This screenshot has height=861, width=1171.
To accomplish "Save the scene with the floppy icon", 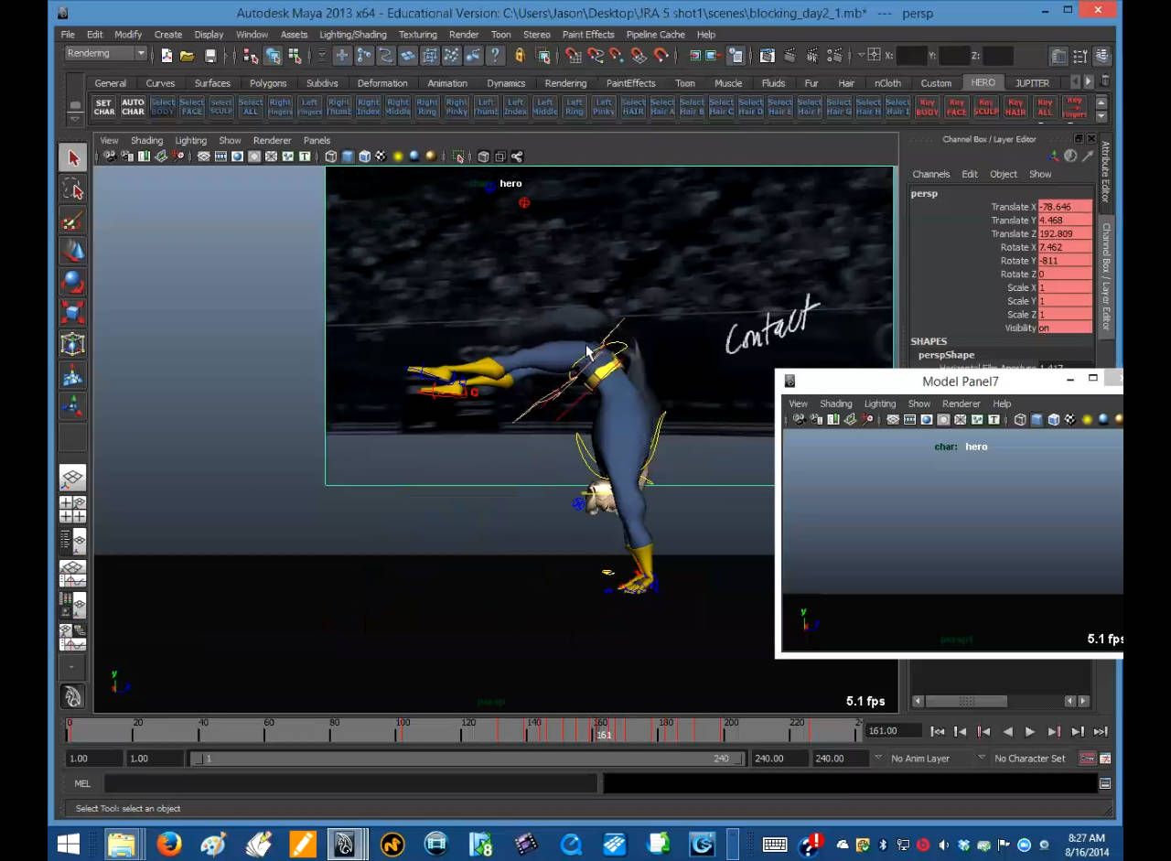I will point(210,56).
